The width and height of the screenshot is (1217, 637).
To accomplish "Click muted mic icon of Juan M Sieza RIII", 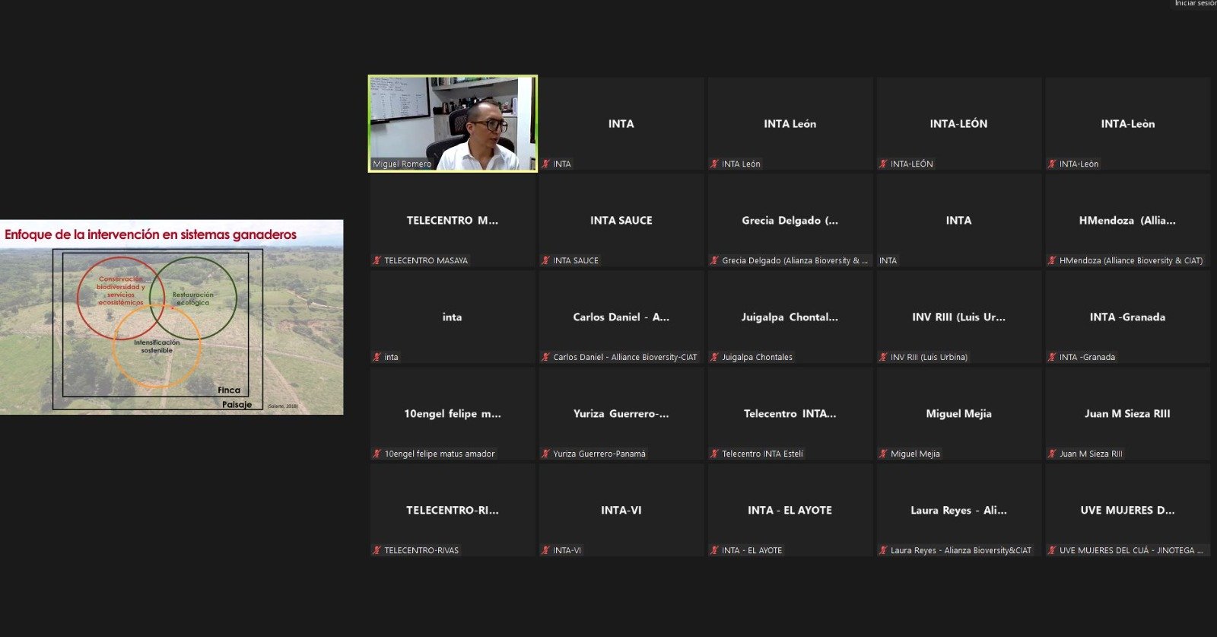I will click(x=1052, y=454).
